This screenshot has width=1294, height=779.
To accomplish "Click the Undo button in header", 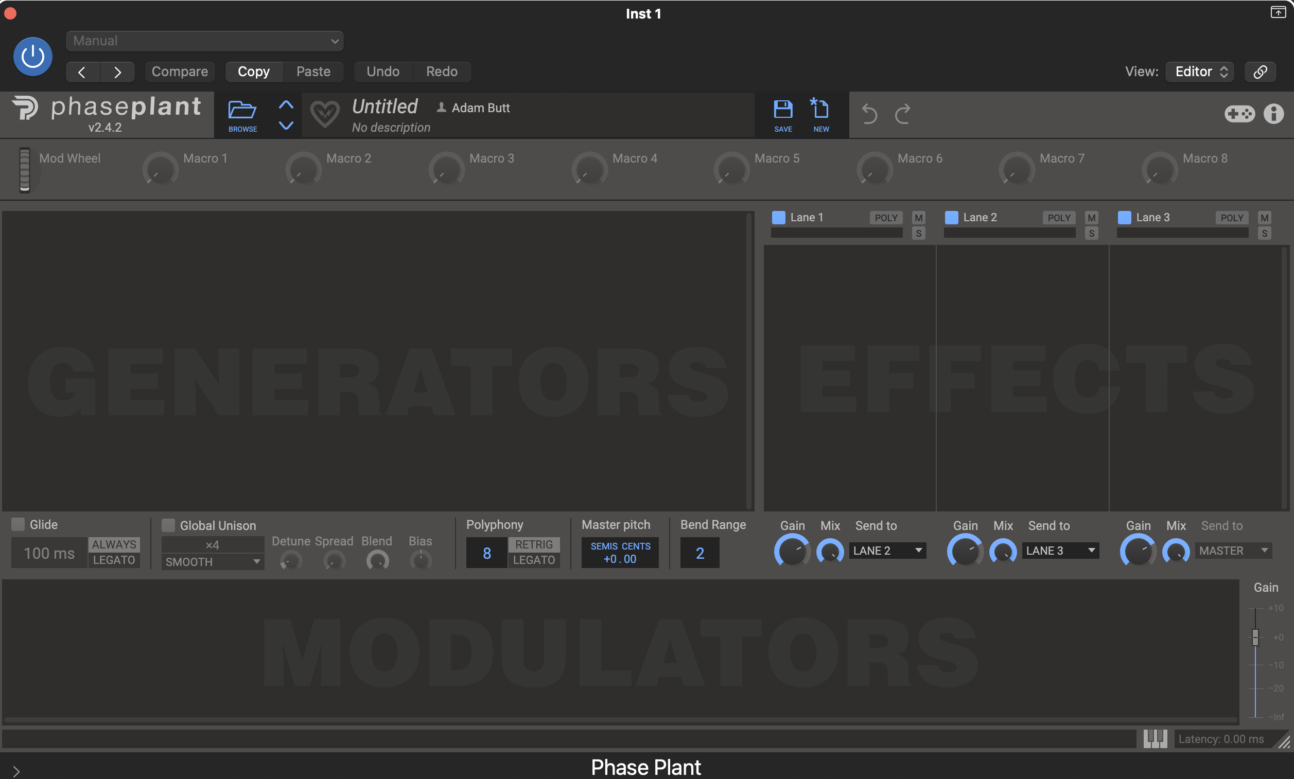I will pos(382,72).
